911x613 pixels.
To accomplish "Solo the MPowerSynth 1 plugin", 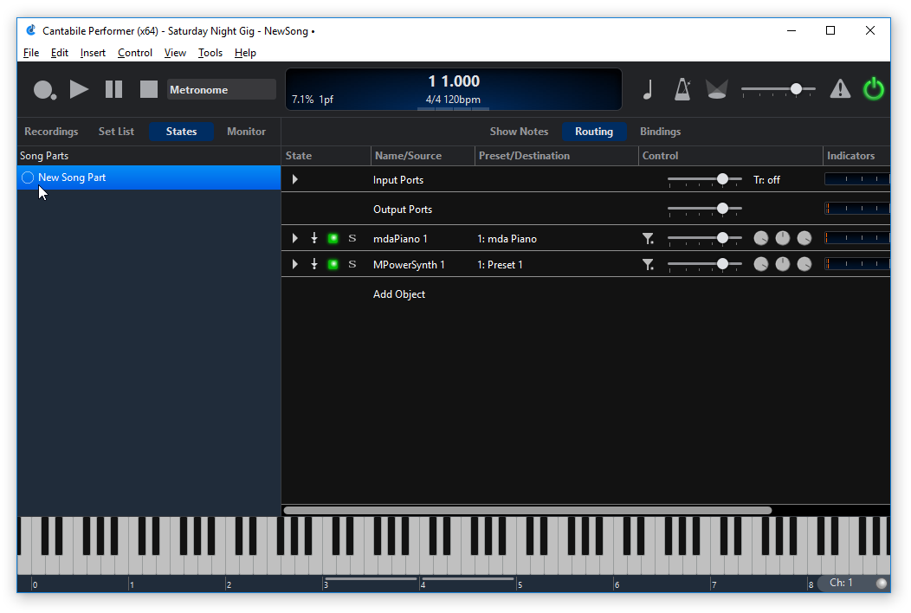I will click(352, 264).
